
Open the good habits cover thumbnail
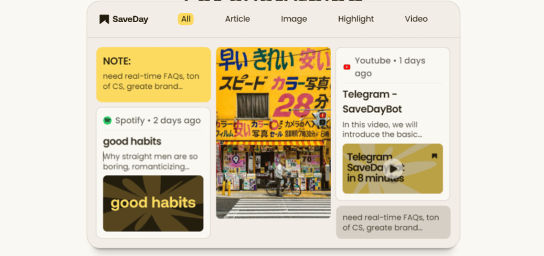pyautogui.click(x=153, y=204)
